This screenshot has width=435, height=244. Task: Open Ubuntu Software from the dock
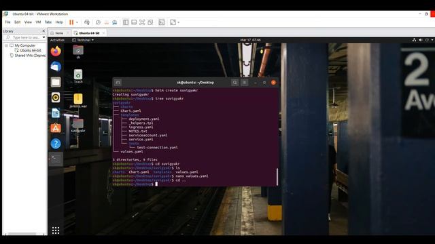[56, 128]
